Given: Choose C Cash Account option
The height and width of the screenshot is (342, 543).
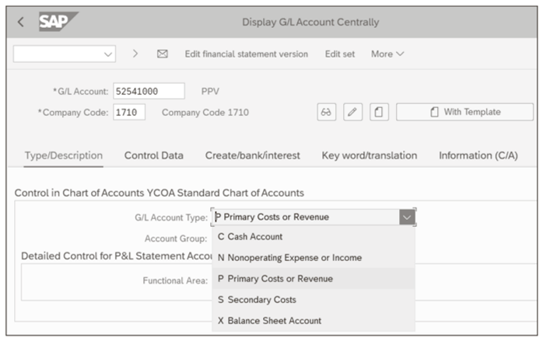Looking at the screenshot, I should (314, 237).
